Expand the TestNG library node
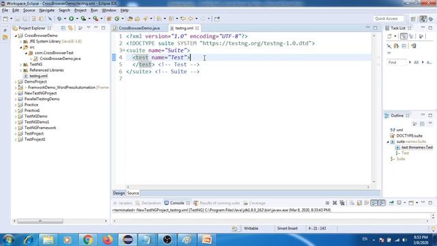Image resolution: width=437 pixels, height=246 pixels. [21, 64]
